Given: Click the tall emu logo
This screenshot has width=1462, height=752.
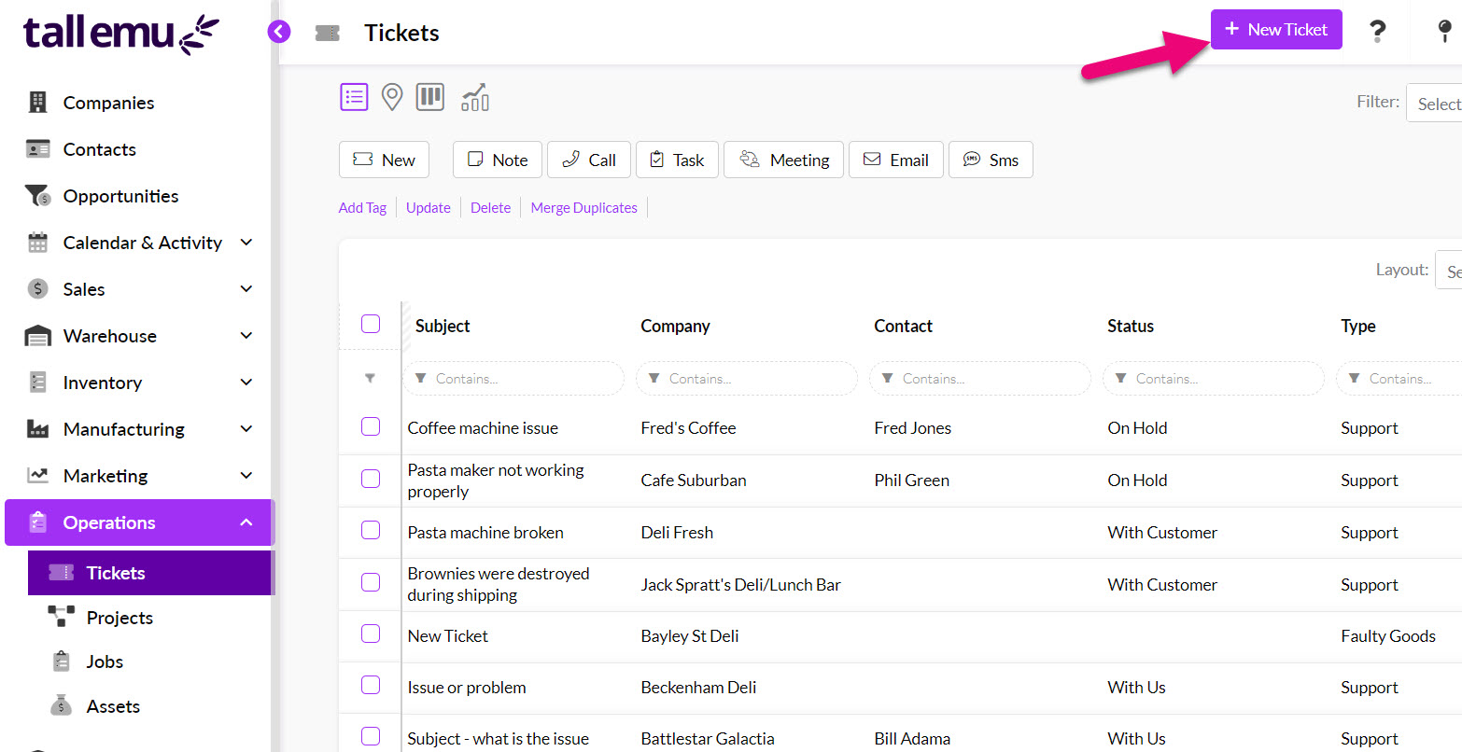Looking at the screenshot, I should [x=120, y=35].
